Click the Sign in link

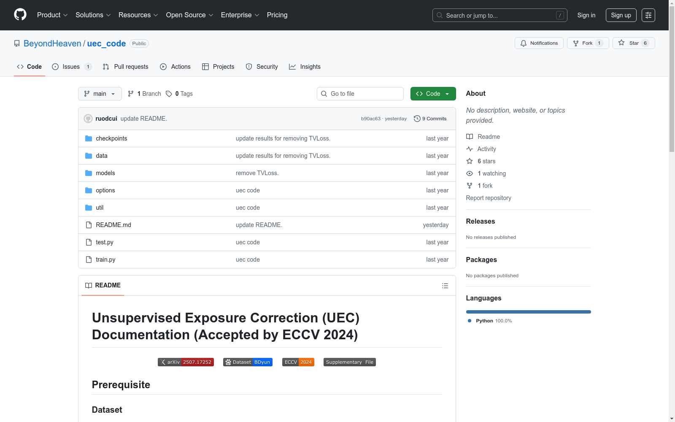tap(586, 15)
